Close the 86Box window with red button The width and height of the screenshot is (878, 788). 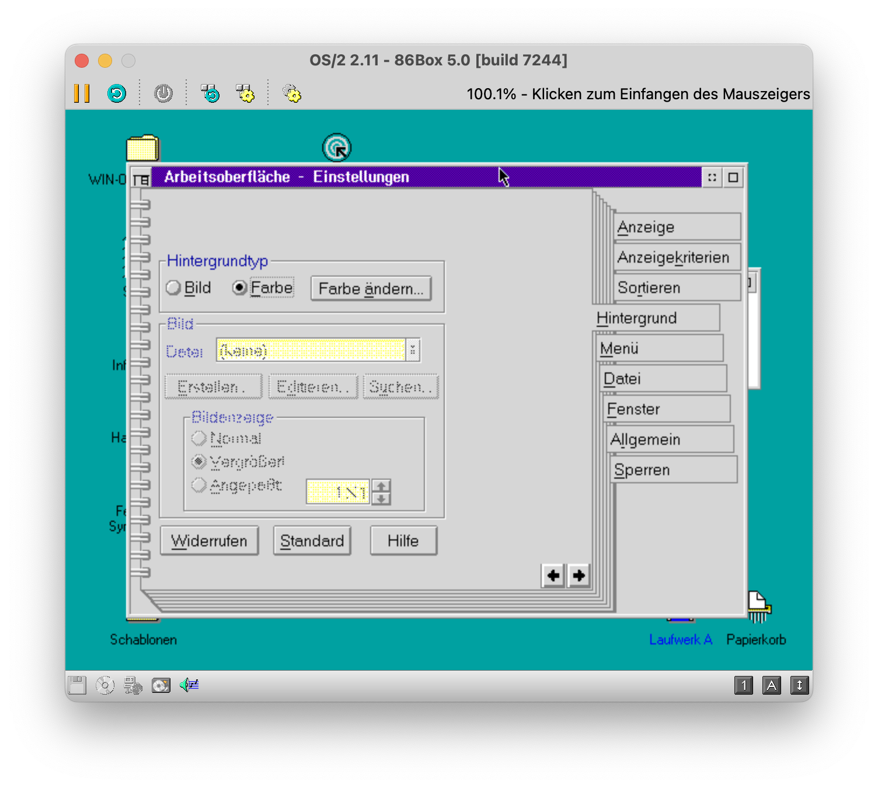pyautogui.click(x=82, y=61)
